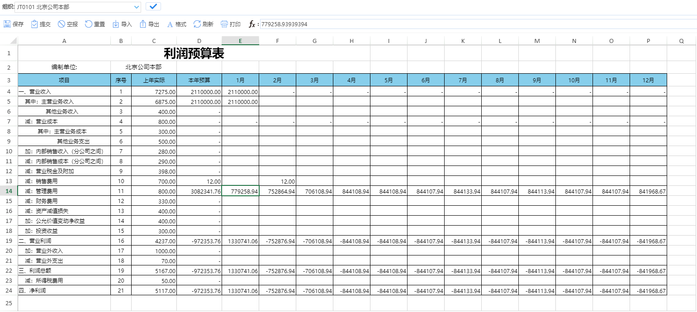
Task: Confirm organization with the checkmark button
Action: tap(153, 7)
